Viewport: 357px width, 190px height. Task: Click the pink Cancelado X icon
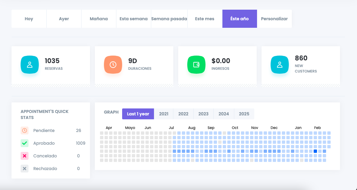pyautogui.click(x=25, y=156)
